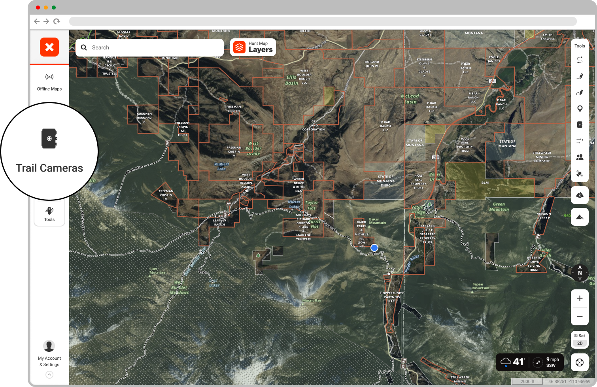Viewport: 597px width, 387px height.
Task: Open Tools in the left sidebar
Action: [x=49, y=214]
